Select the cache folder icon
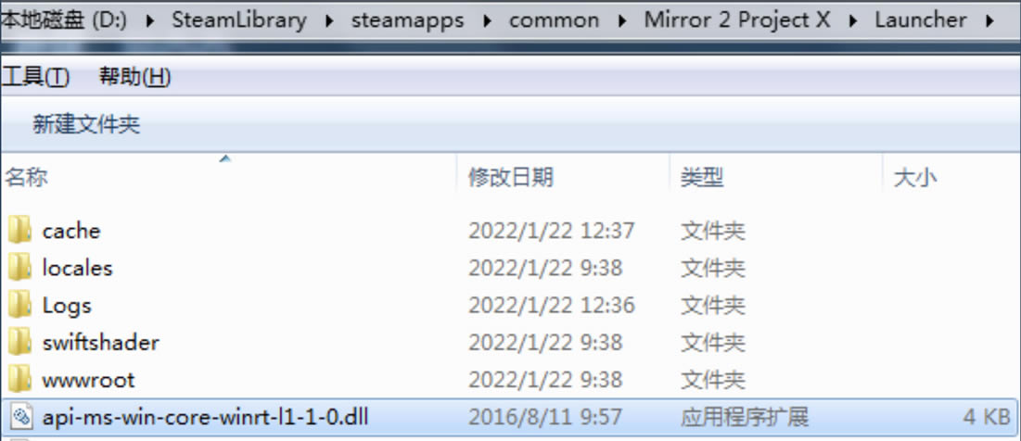This screenshot has height=441, width=1021. (19, 231)
